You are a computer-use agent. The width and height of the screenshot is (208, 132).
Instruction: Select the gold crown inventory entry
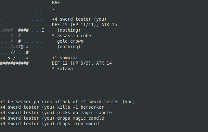coord(70,41)
